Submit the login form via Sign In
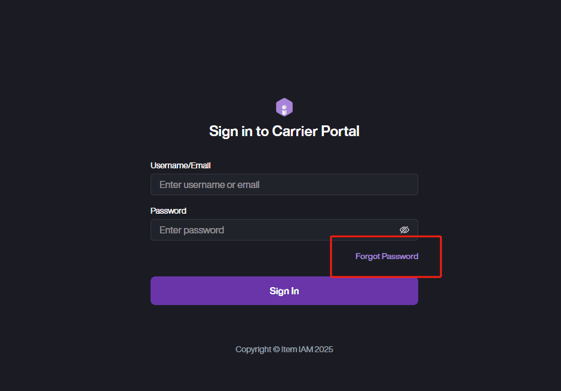This screenshot has width=561, height=391. [x=284, y=291]
